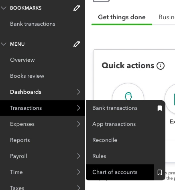The image size is (175, 190).
Task: Edit bookmarks with the pencil icon
Action: [77, 8]
